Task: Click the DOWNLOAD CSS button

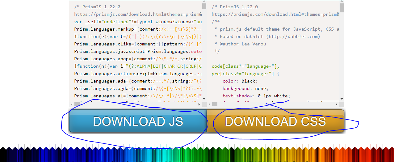Action: pos(275,121)
